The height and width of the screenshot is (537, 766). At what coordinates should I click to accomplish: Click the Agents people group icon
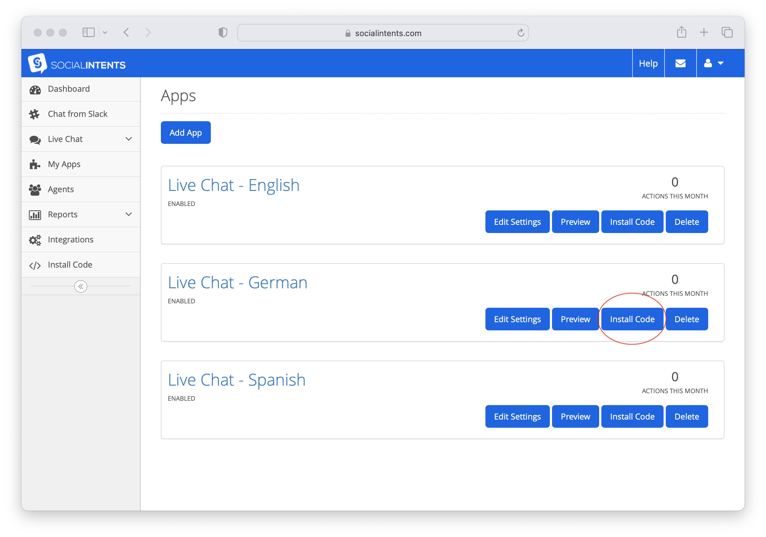35,190
